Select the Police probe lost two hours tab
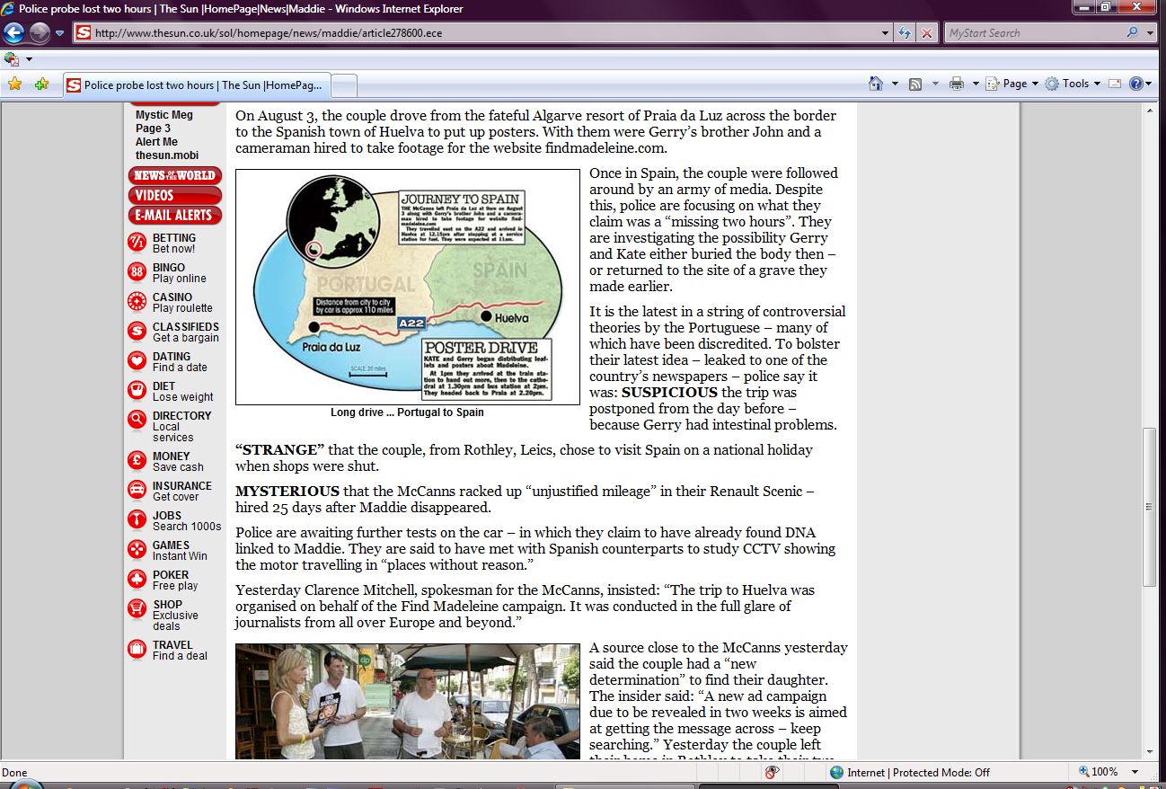Viewport: 1166px width, 789px height. click(198, 85)
